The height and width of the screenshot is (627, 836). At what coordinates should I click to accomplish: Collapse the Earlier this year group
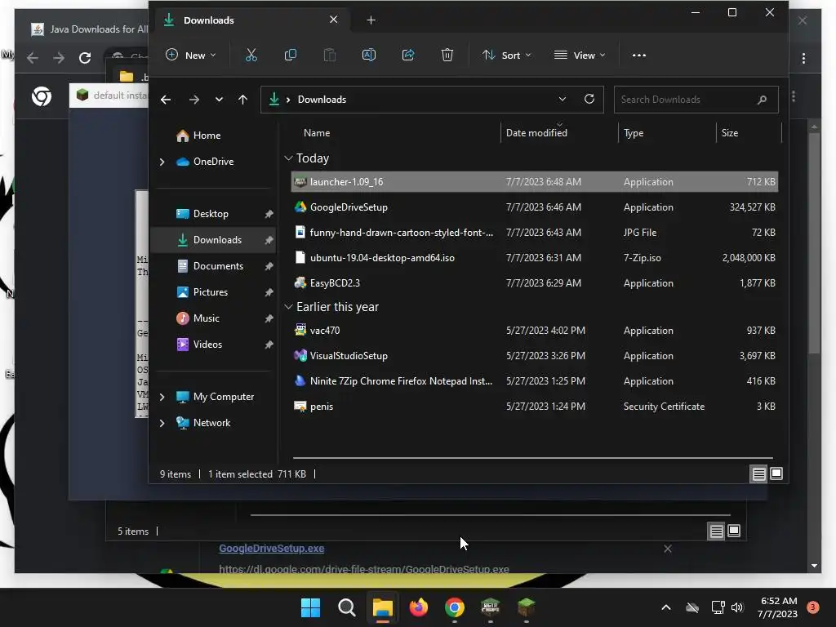tap(288, 307)
